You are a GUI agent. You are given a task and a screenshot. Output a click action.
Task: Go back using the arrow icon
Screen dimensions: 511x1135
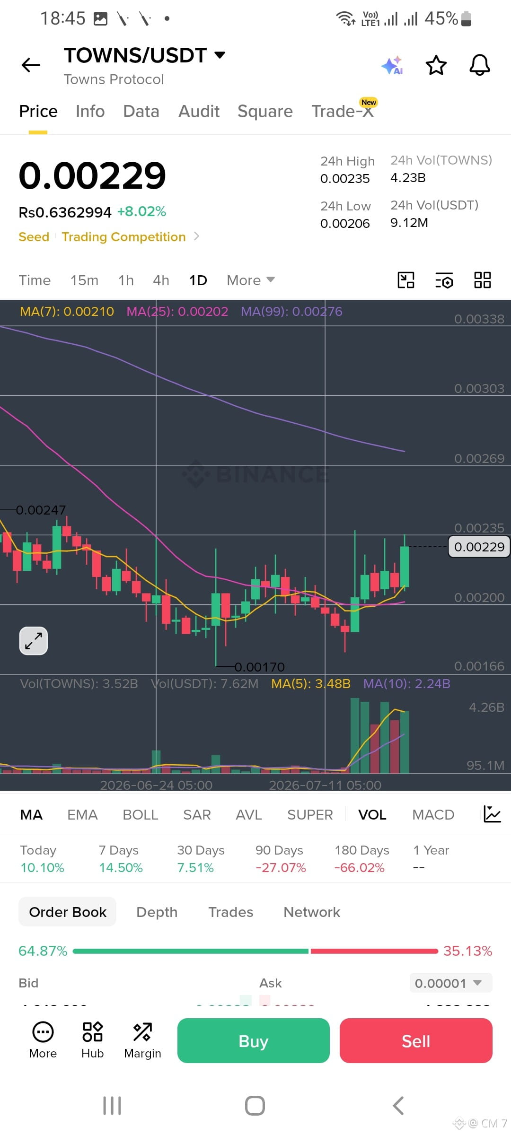click(x=31, y=65)
